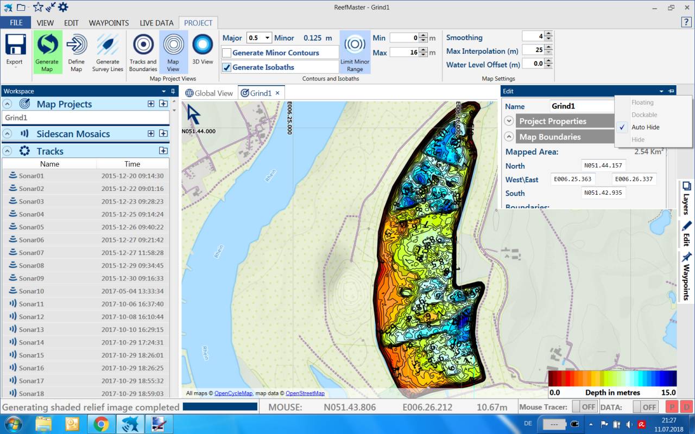Screen dimensions: 695x434
Task: Click the project Name field containing Grind1
Action: (582, 106)
